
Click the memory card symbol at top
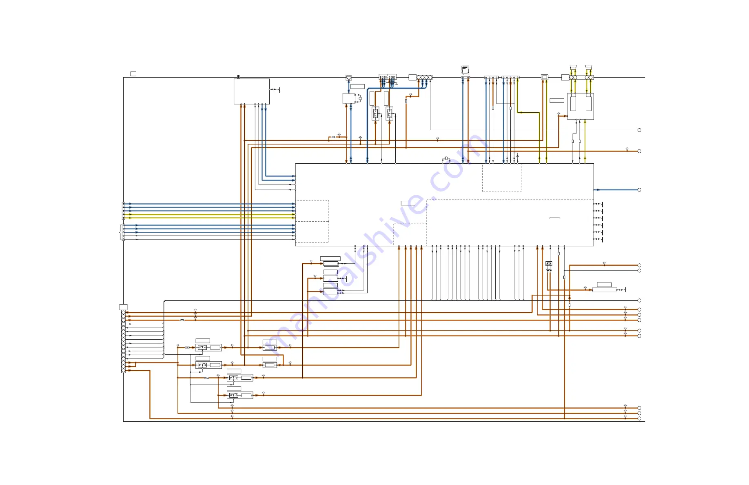click(x=465, y=70)
